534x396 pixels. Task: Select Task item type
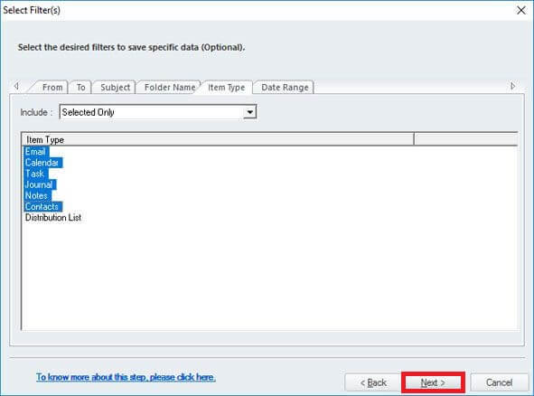point(35,174)
